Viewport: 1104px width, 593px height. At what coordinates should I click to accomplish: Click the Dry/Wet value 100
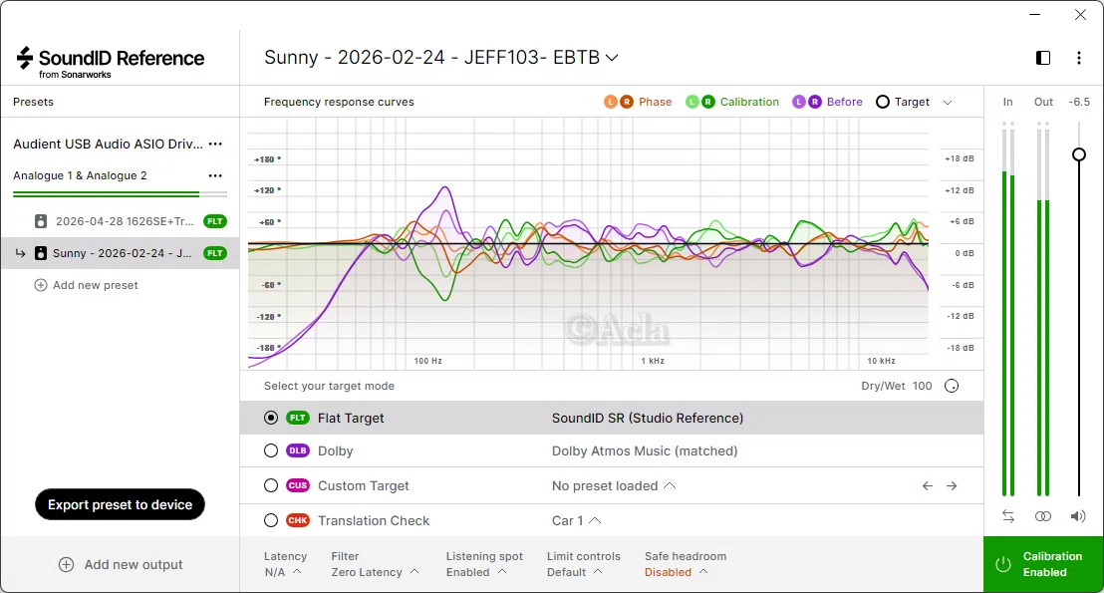[922, 386]
